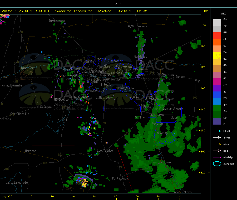Click the cyan 'current' ellipse legend icon

click(x=217, y=164)
